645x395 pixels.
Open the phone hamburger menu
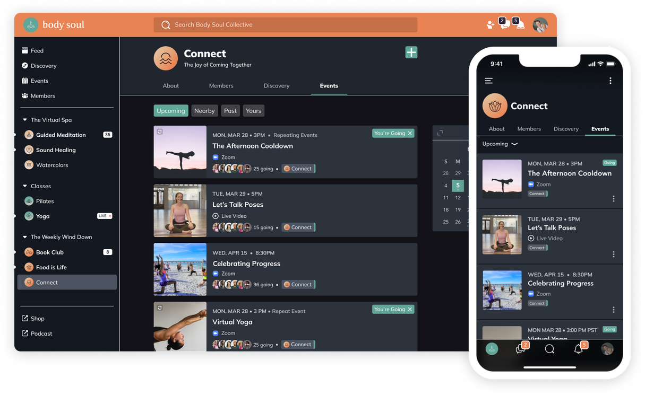(x=488, y=81)
